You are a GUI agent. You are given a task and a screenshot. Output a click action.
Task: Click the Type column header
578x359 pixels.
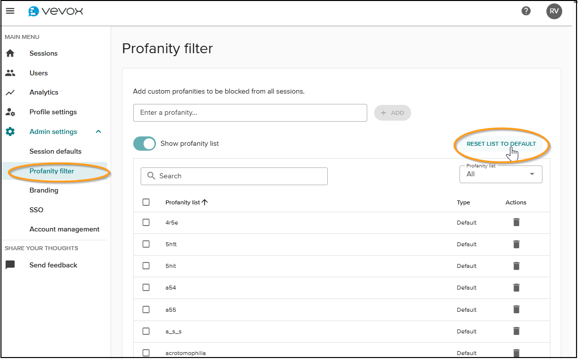pyautogui.click(x=463, y=202)
